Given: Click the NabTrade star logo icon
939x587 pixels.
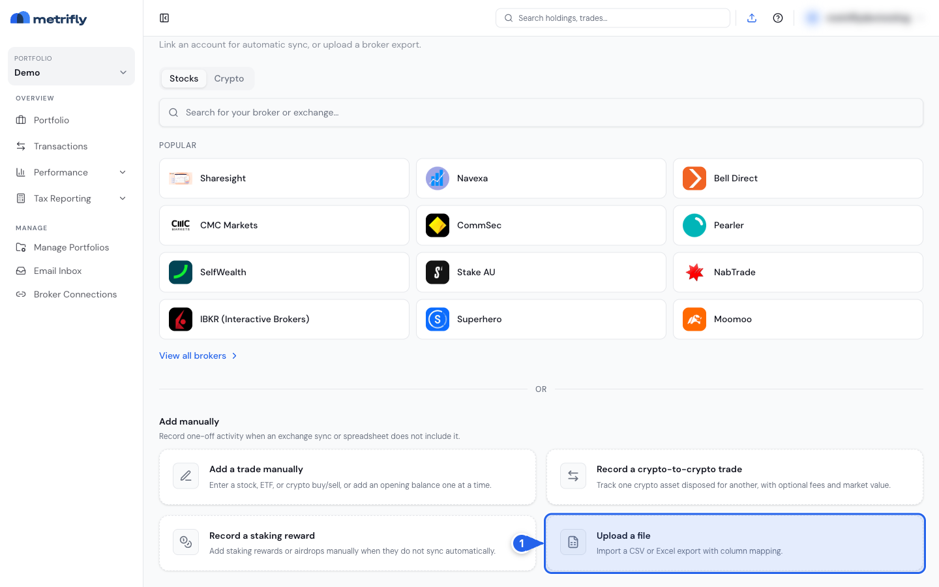Looking at the screenshot, I should coord(694,272).
